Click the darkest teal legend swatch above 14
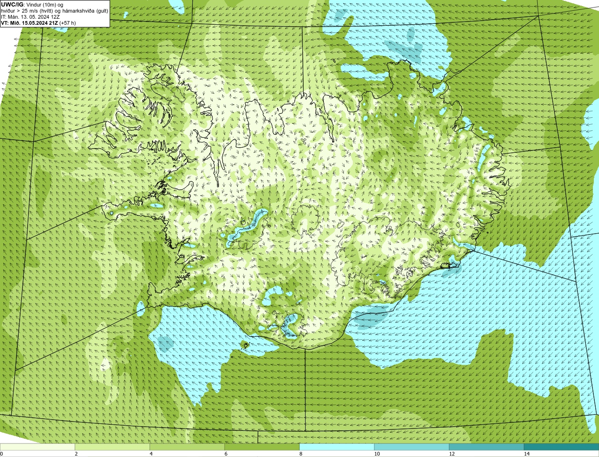This screenshot has height=457, width=599. pos(562,447)
